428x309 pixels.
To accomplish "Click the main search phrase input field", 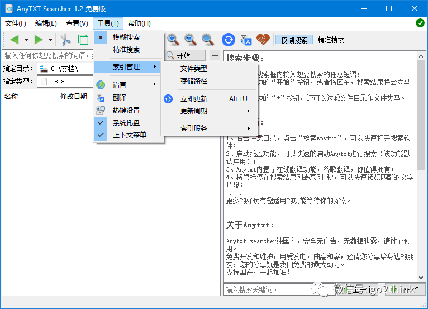I will pos(47,55).
